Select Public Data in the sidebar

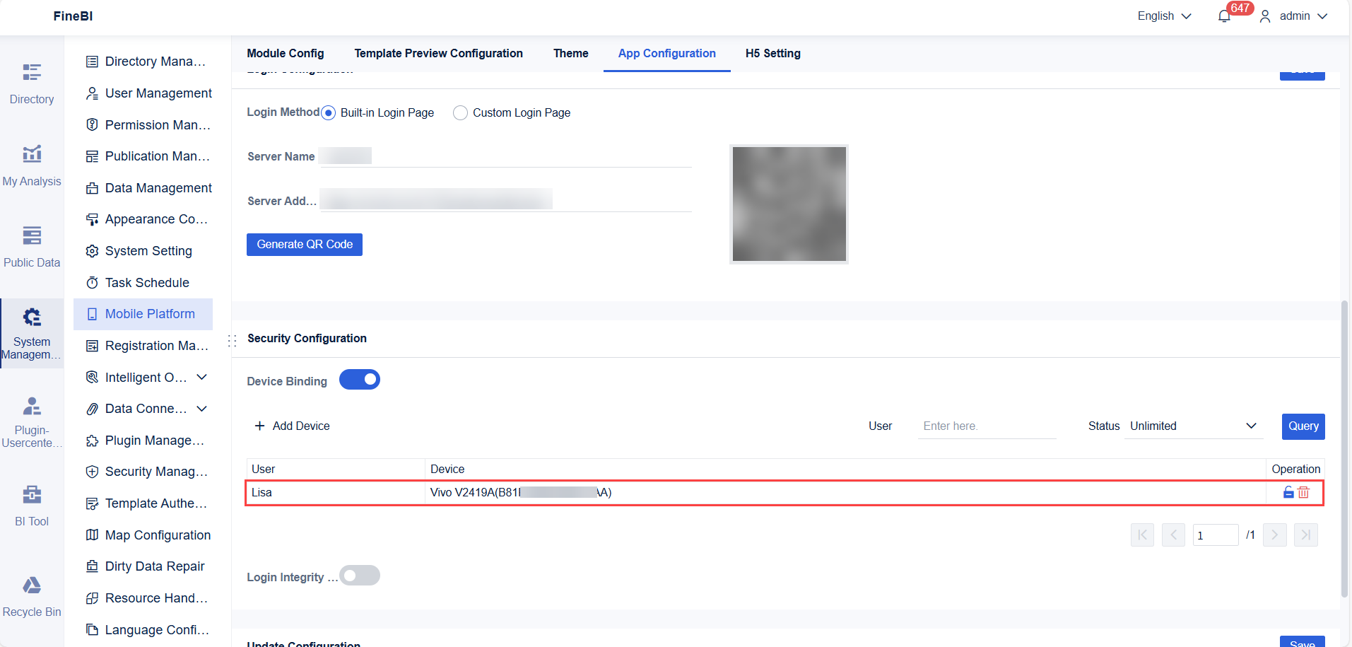pyautogui.click(x=32, y=244)
